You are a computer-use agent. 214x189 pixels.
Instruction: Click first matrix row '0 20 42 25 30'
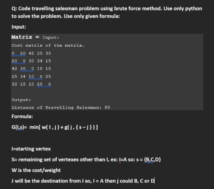[x=31, y=53]
